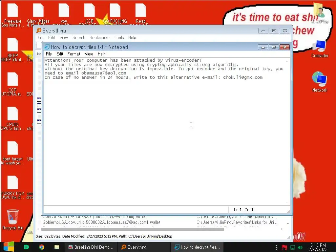This screenshot has height=252, width=336.
Task: Launch Google Chrome from the taskbar
Action: point(42,247)
